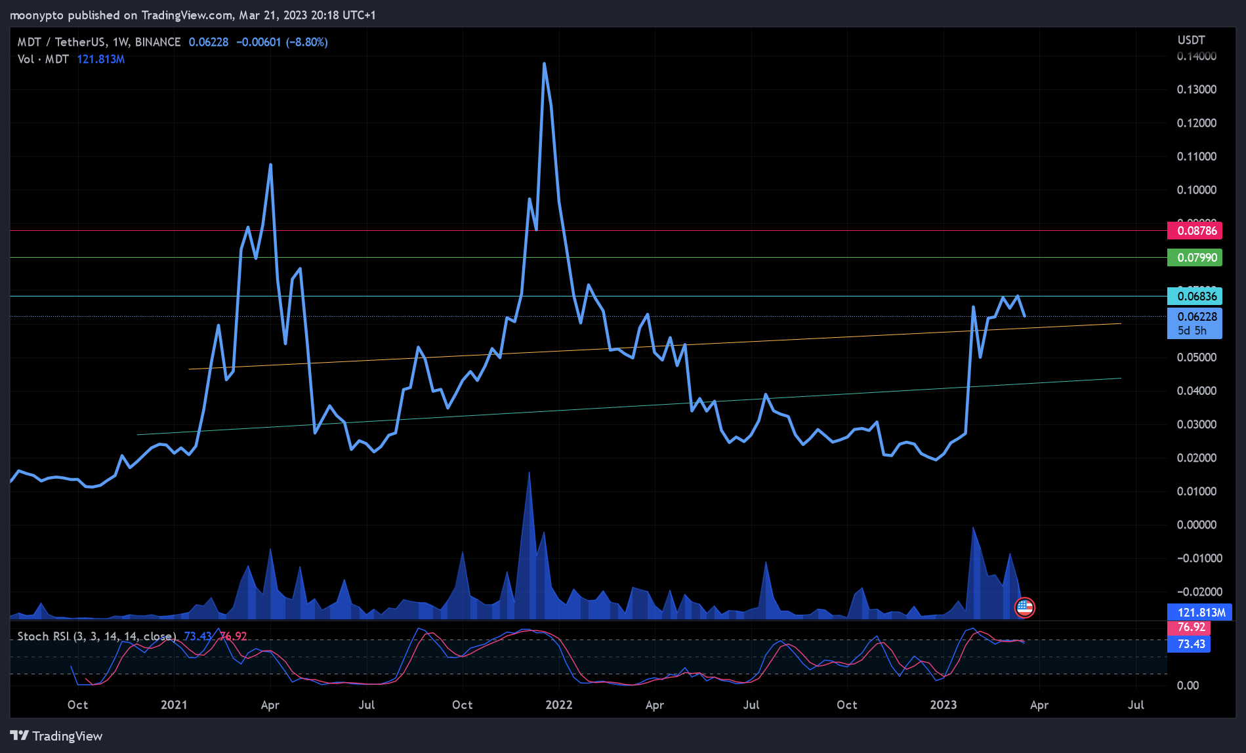Click the Vol · MDT indicator legend
Screen dimensions: 1246x753
pos(43,59)
